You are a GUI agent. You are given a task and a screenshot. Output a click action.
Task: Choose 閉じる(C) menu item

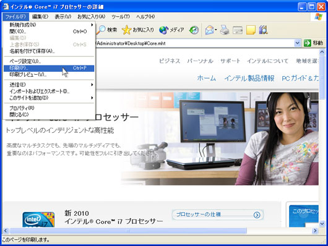coord(49,114)
